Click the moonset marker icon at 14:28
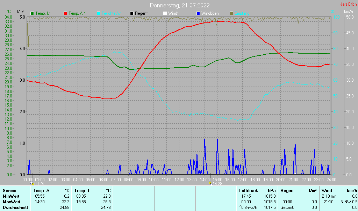 click(x=210, y=183)
